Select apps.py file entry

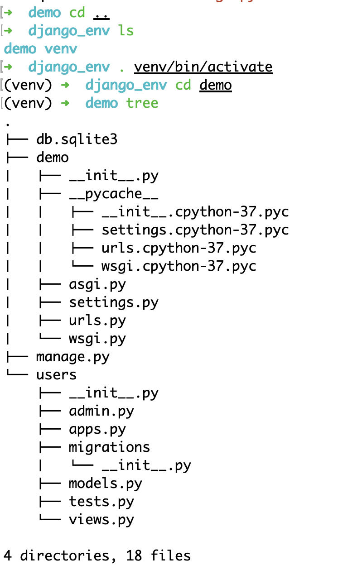coord(97,430)
